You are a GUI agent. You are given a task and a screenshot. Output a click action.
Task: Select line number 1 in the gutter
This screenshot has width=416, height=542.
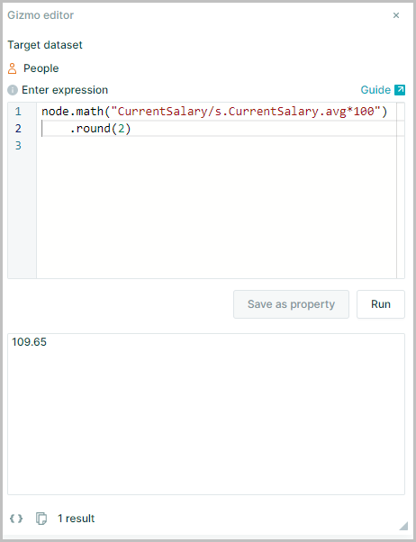(x=18, y=112)
